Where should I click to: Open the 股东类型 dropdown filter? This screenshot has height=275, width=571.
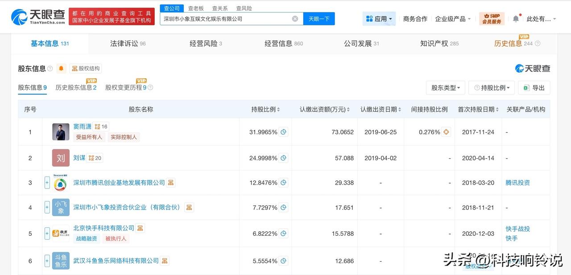(x=446, y=88)
